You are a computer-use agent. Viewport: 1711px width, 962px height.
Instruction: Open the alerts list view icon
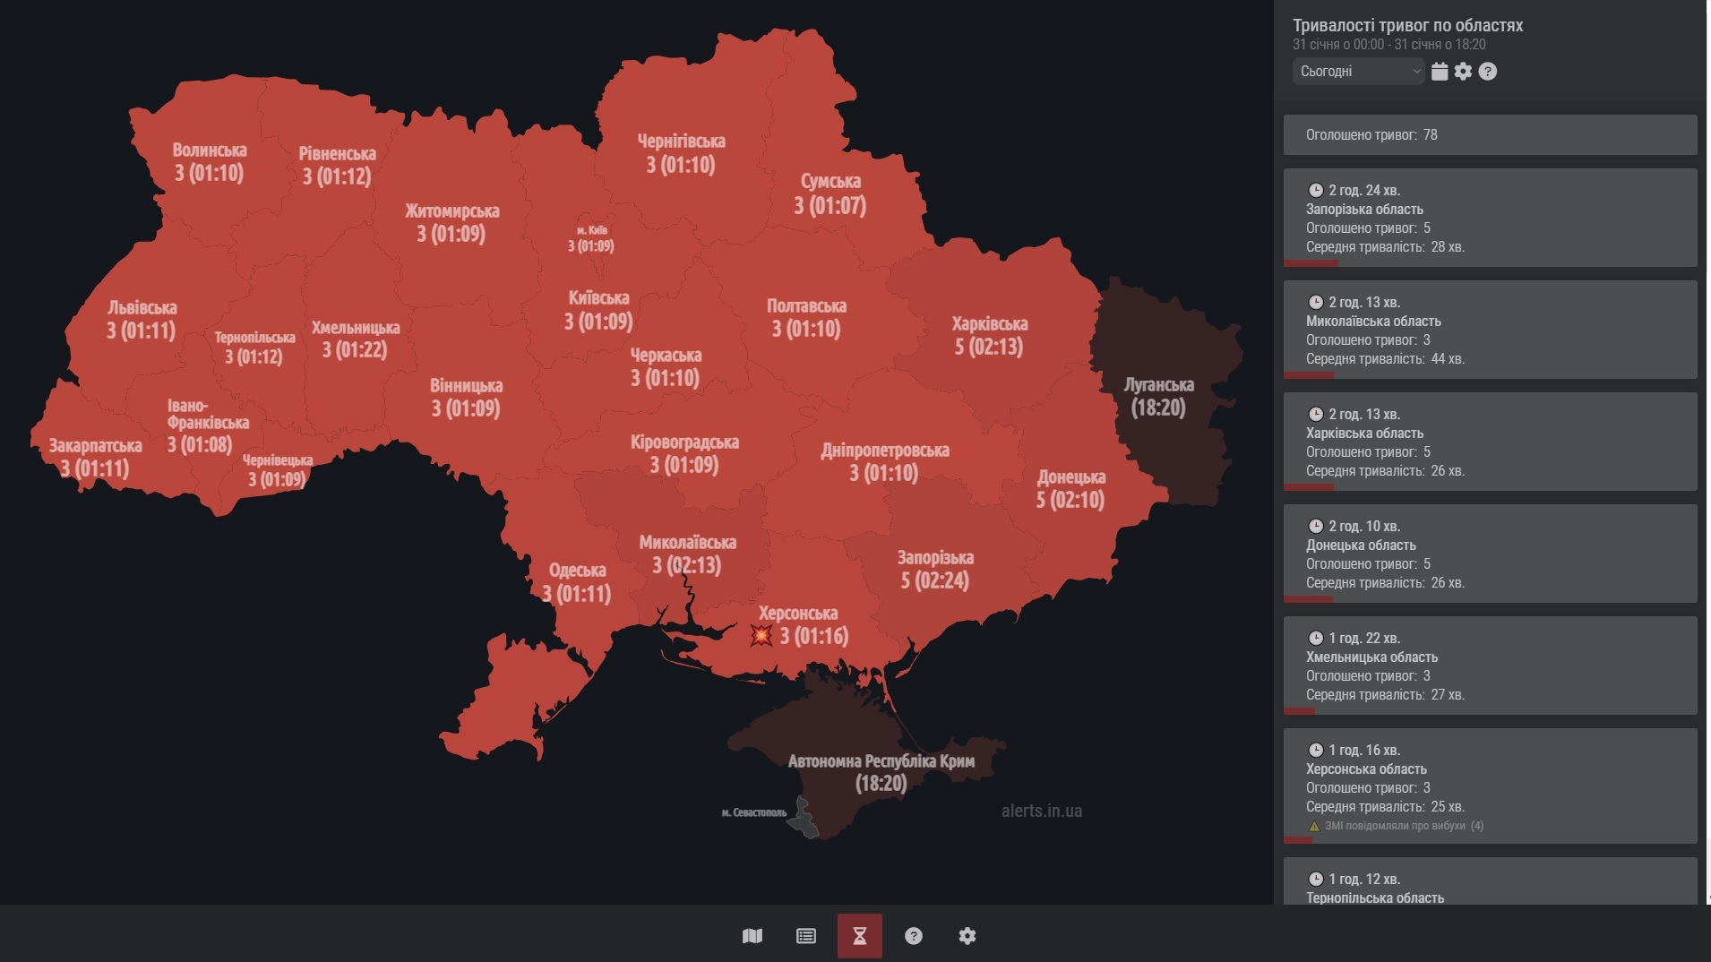pos(806,936)
